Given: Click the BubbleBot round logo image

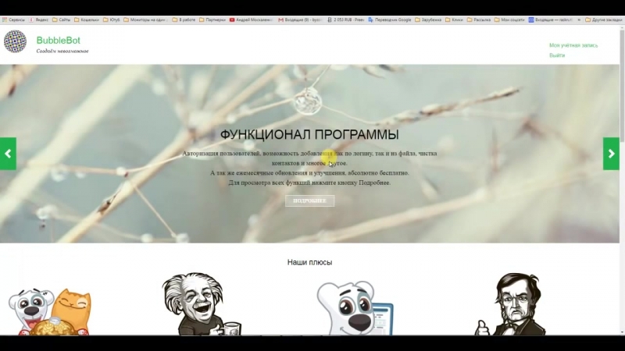Looking at the screenshot, I should (x=15, y=41).
